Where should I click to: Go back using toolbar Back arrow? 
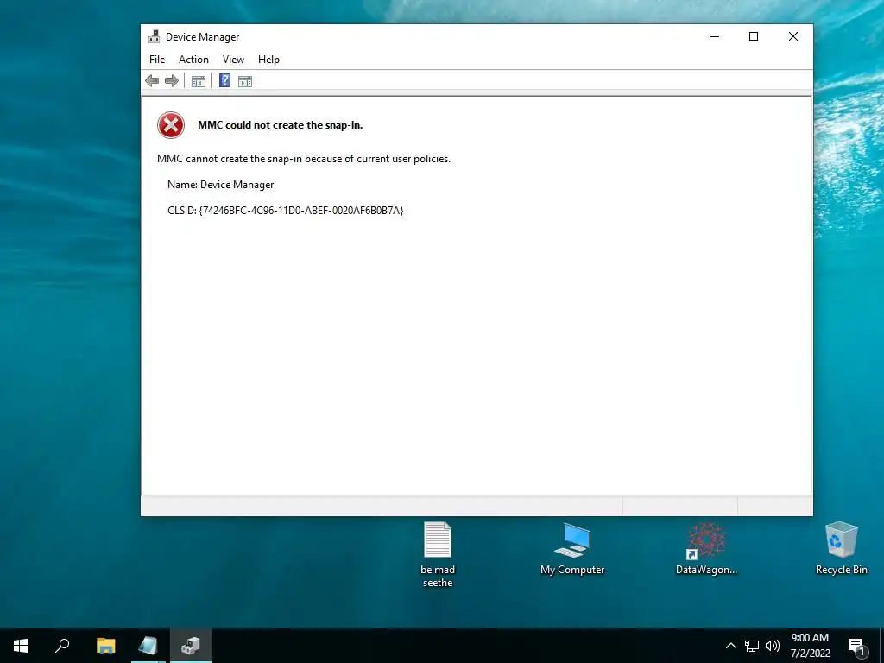pos(152,81)
